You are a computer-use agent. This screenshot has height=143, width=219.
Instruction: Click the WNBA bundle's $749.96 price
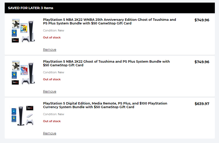tap(202, 20)
